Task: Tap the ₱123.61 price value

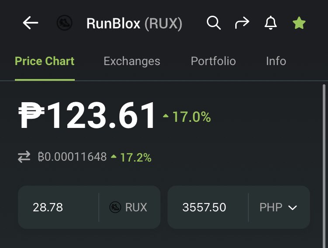Action: 87,115
